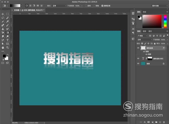
Task: Toggle the Dither (仿色) checkbox
Action: point(94,6)
